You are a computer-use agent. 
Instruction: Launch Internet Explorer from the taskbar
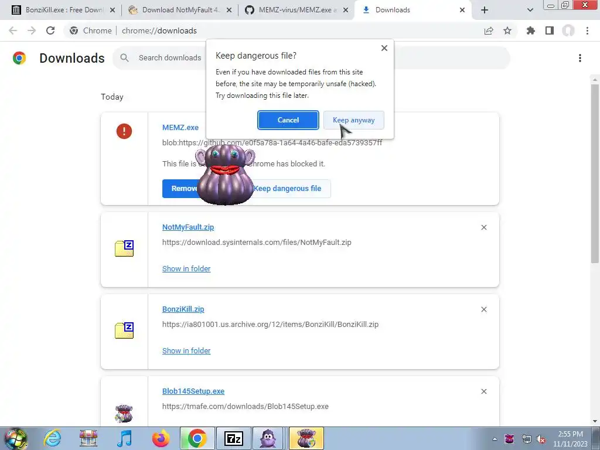point(52,438)
